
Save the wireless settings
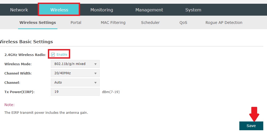point(251,126)
